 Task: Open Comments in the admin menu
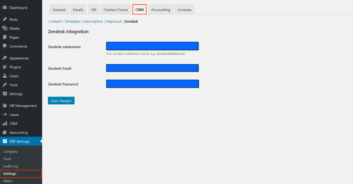pyautogui.click(x=21, y=46)
